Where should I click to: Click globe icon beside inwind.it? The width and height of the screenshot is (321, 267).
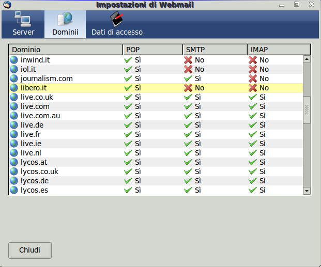click(x=14, y=60)
